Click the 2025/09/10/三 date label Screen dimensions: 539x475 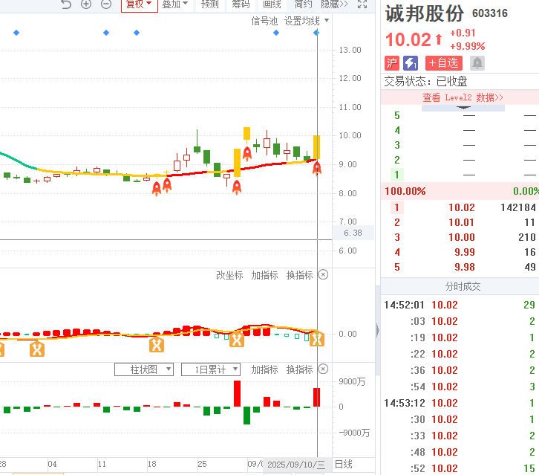coord(296,465)
